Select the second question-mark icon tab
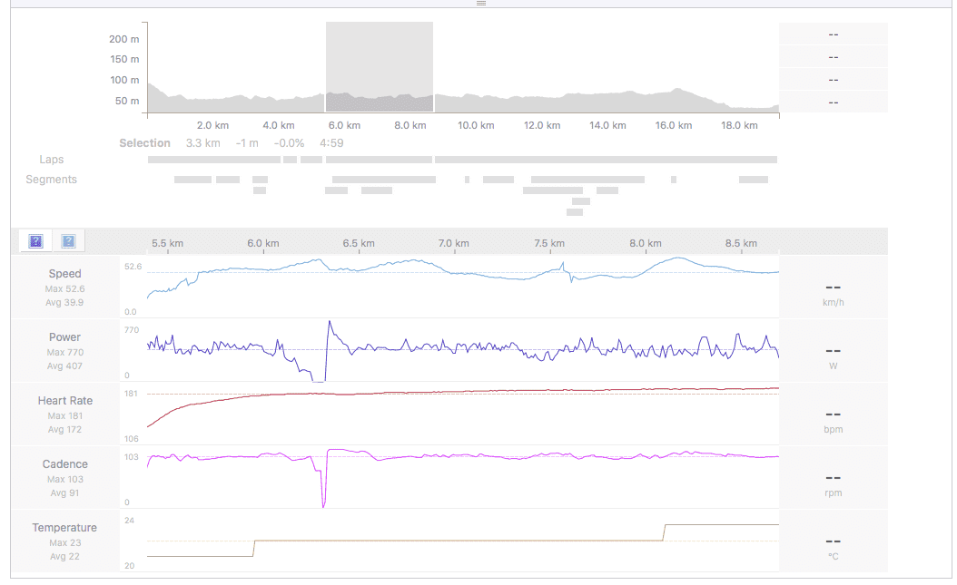 tap(68, 240)
